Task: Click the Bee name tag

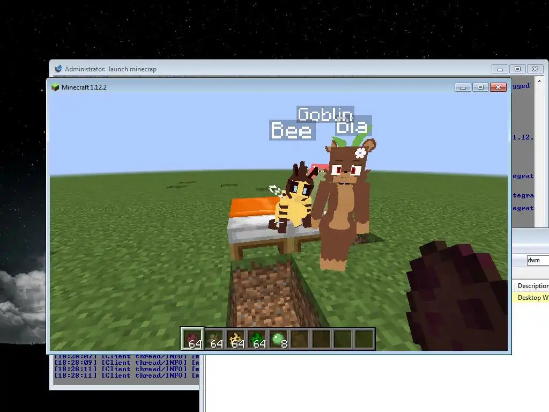Action: (x=292, y=130)
